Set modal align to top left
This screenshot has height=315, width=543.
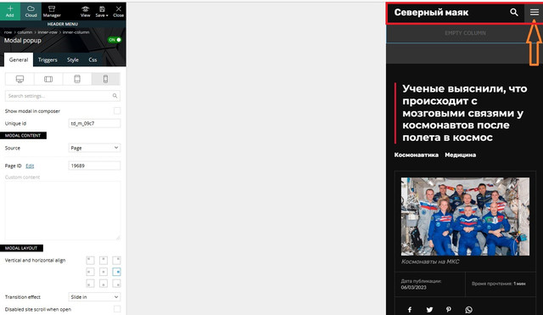point(90,260)
